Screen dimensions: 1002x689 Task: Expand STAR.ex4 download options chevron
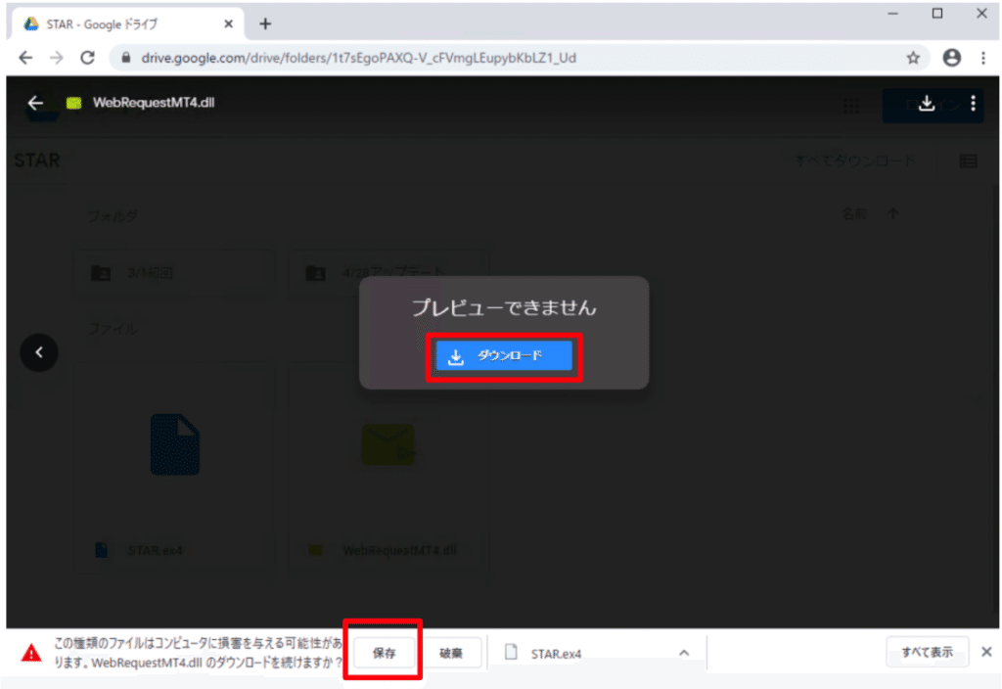(x=684, y=653)
